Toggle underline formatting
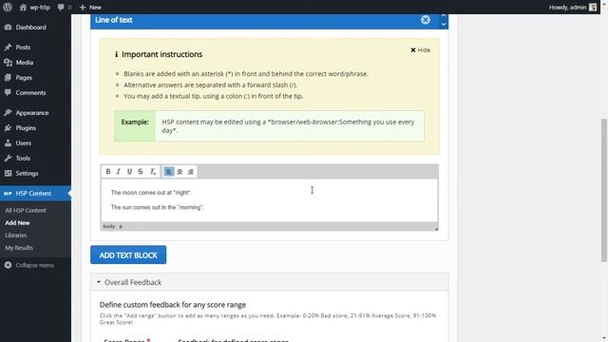This screenshot has height=342, width=608. point(129,171)
